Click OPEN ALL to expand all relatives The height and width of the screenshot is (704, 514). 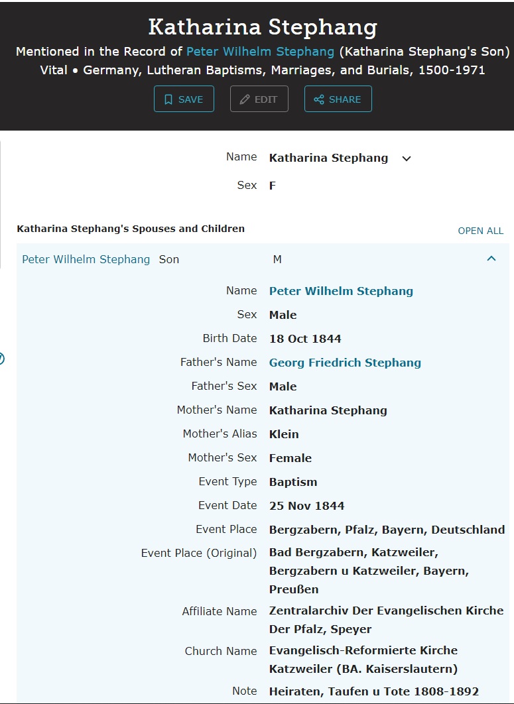(x=480, y=231)
